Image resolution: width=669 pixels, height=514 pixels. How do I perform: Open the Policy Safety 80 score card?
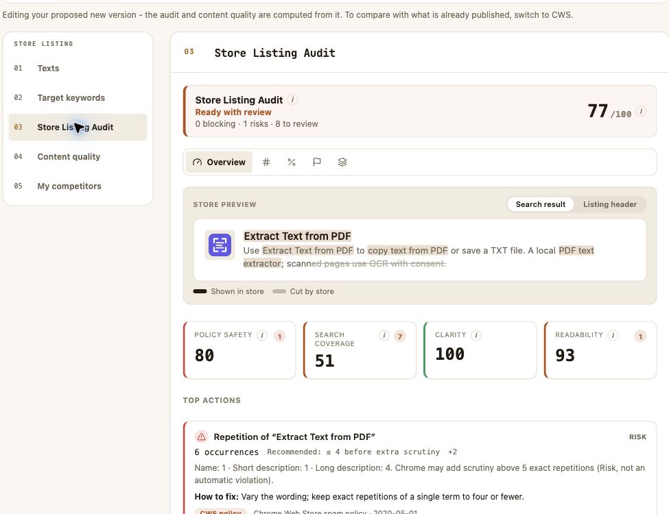(239, 350)
